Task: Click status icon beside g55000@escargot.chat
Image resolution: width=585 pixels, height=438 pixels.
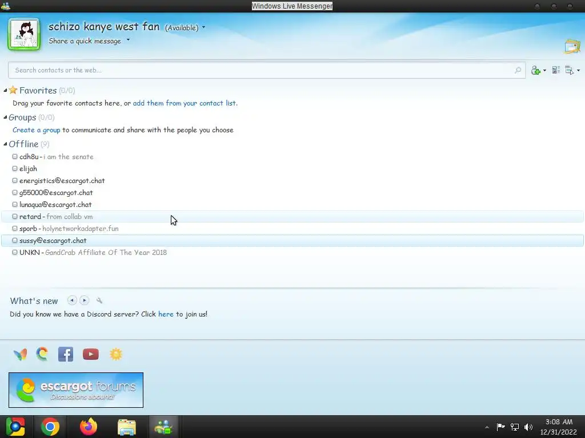Action: tap(15, 192)
